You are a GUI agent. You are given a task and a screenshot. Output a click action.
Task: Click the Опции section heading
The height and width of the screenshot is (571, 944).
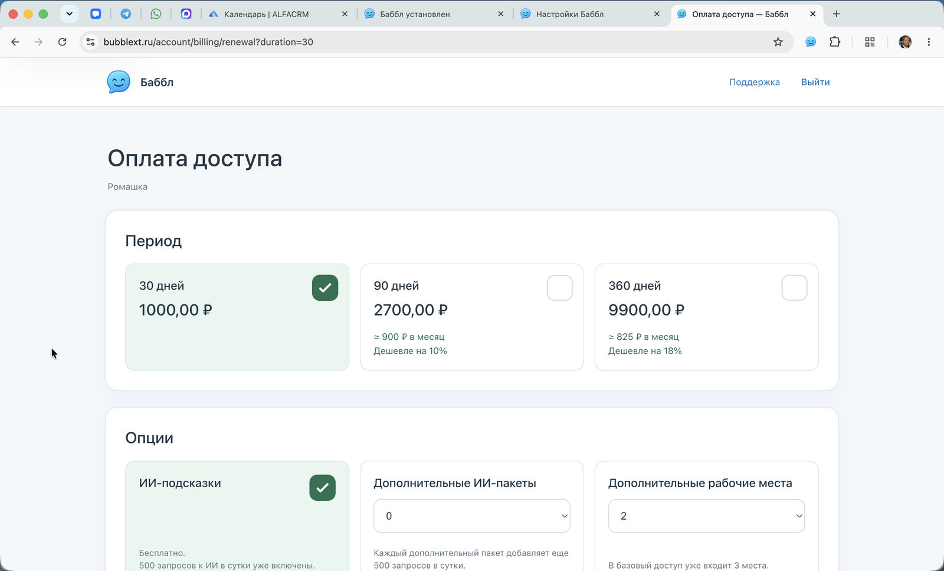149,438
